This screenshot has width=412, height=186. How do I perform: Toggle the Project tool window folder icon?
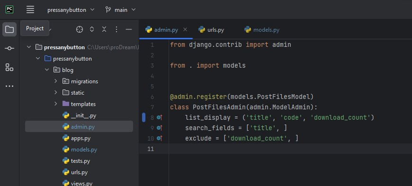point(9,29)
